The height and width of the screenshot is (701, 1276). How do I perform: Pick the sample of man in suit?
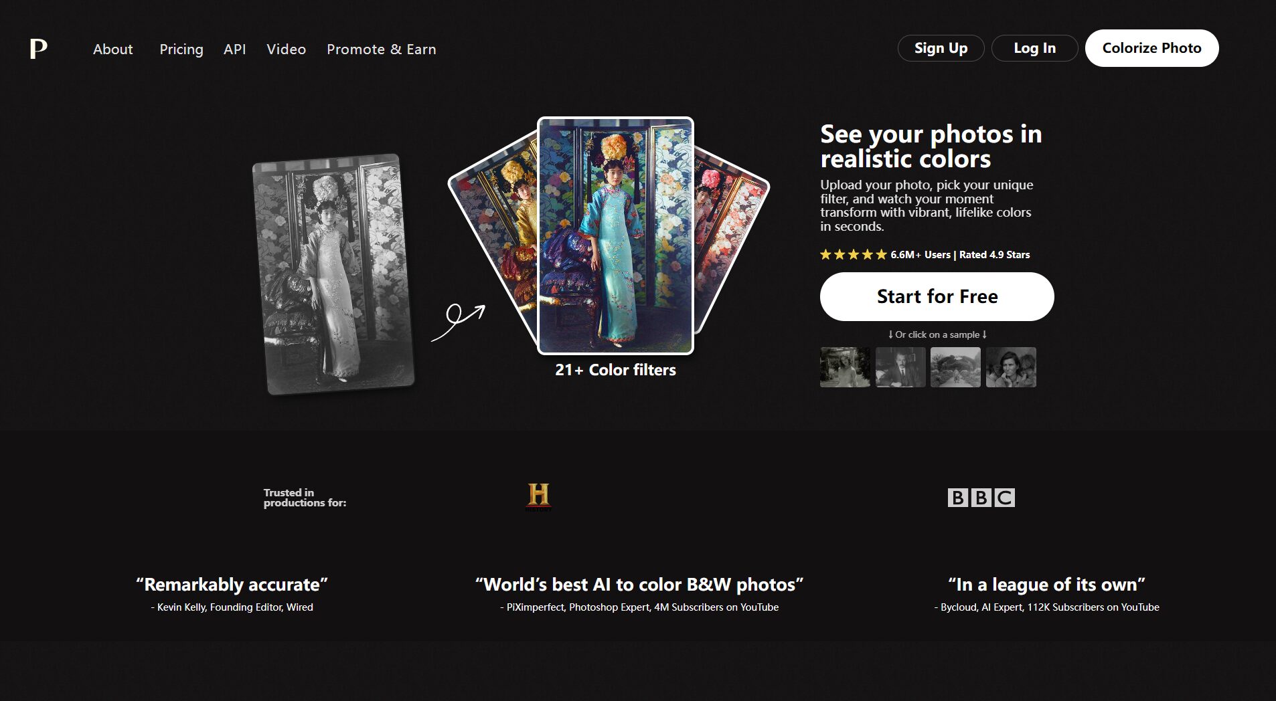tap(900, 367)
